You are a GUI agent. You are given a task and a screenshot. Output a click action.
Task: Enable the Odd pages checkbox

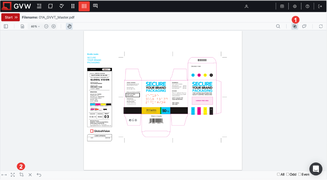[288, 174]
